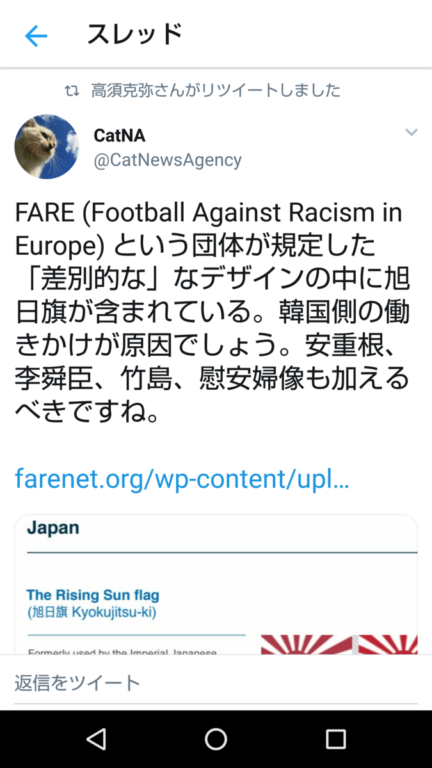Open the tweet options chevron menu

tap(411, 132)
